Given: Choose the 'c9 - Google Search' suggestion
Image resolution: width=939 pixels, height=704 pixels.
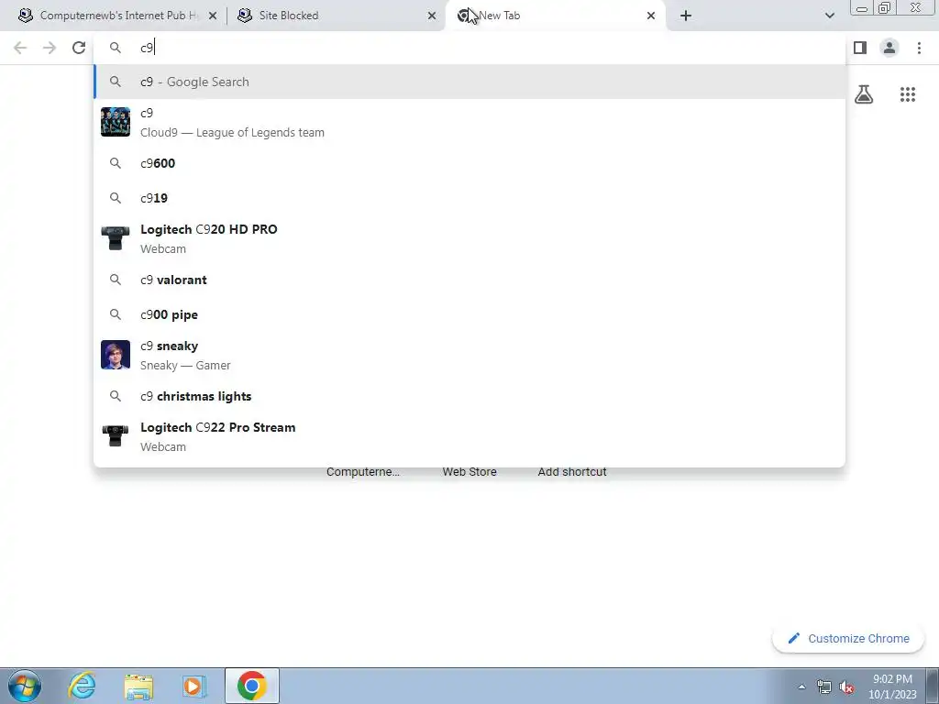Looking at the screenshot, I should [x=469, y=82].
